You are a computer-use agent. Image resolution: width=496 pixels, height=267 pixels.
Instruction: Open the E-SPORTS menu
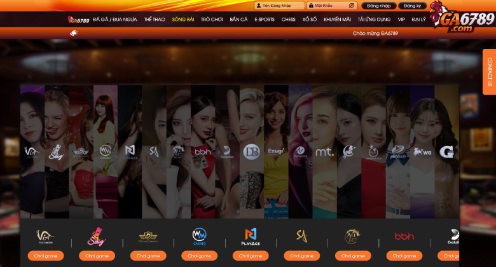pos(265,19)
